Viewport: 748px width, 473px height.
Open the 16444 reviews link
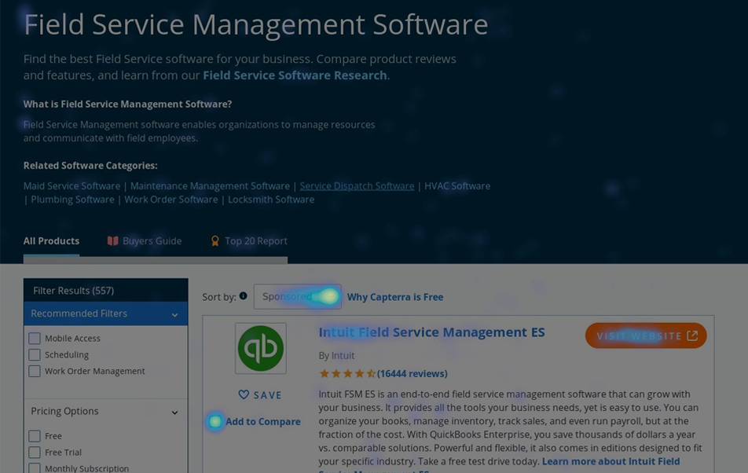coord(412,373)
